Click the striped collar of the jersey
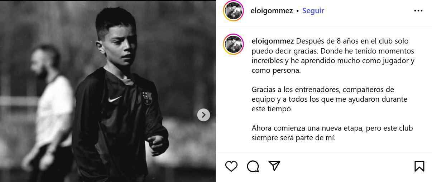 click(x=128, y=82)
